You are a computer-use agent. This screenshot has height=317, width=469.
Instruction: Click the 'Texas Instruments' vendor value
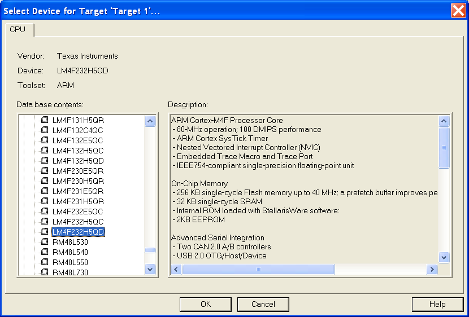click(88, 56)
